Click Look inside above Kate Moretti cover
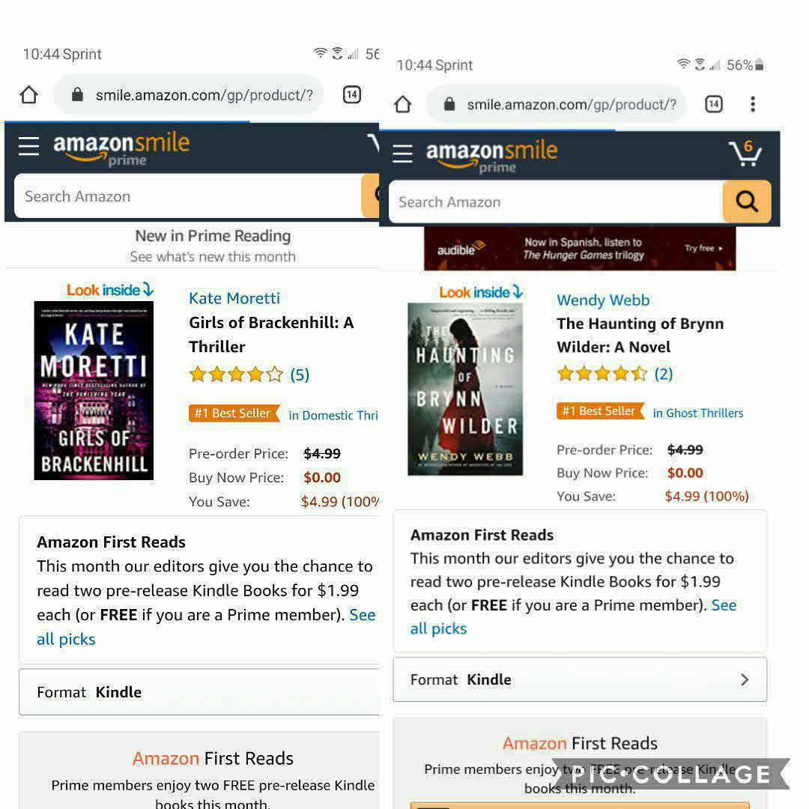This screenshot has width=809, height=809. tap(110, 289)
